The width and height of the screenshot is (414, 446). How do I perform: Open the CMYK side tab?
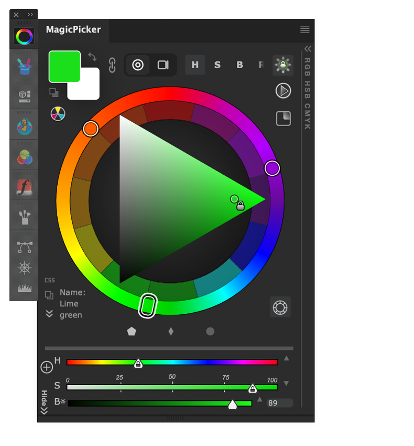308,116
